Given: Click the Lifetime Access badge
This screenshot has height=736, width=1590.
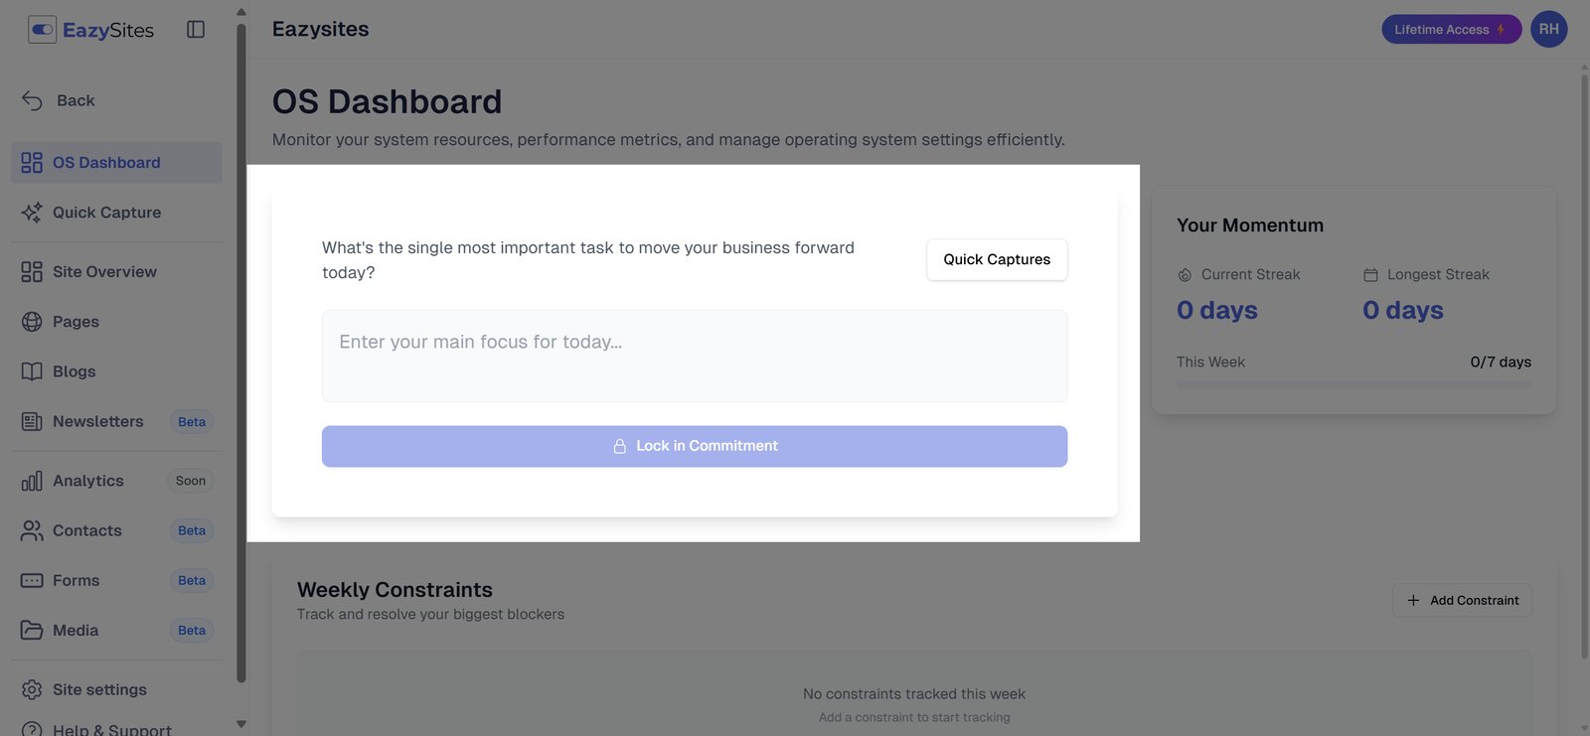Looking at the screenshot, I should point(1450,30).
